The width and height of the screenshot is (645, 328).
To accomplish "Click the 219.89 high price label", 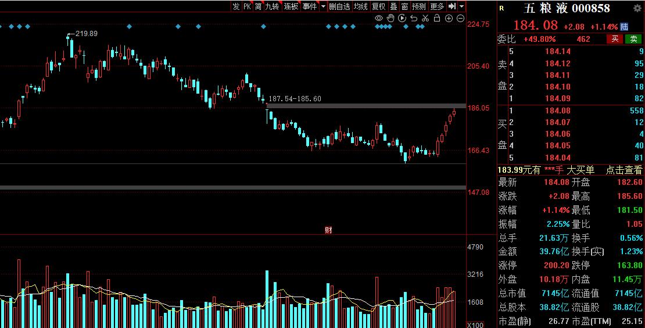I will coord(87,33).
